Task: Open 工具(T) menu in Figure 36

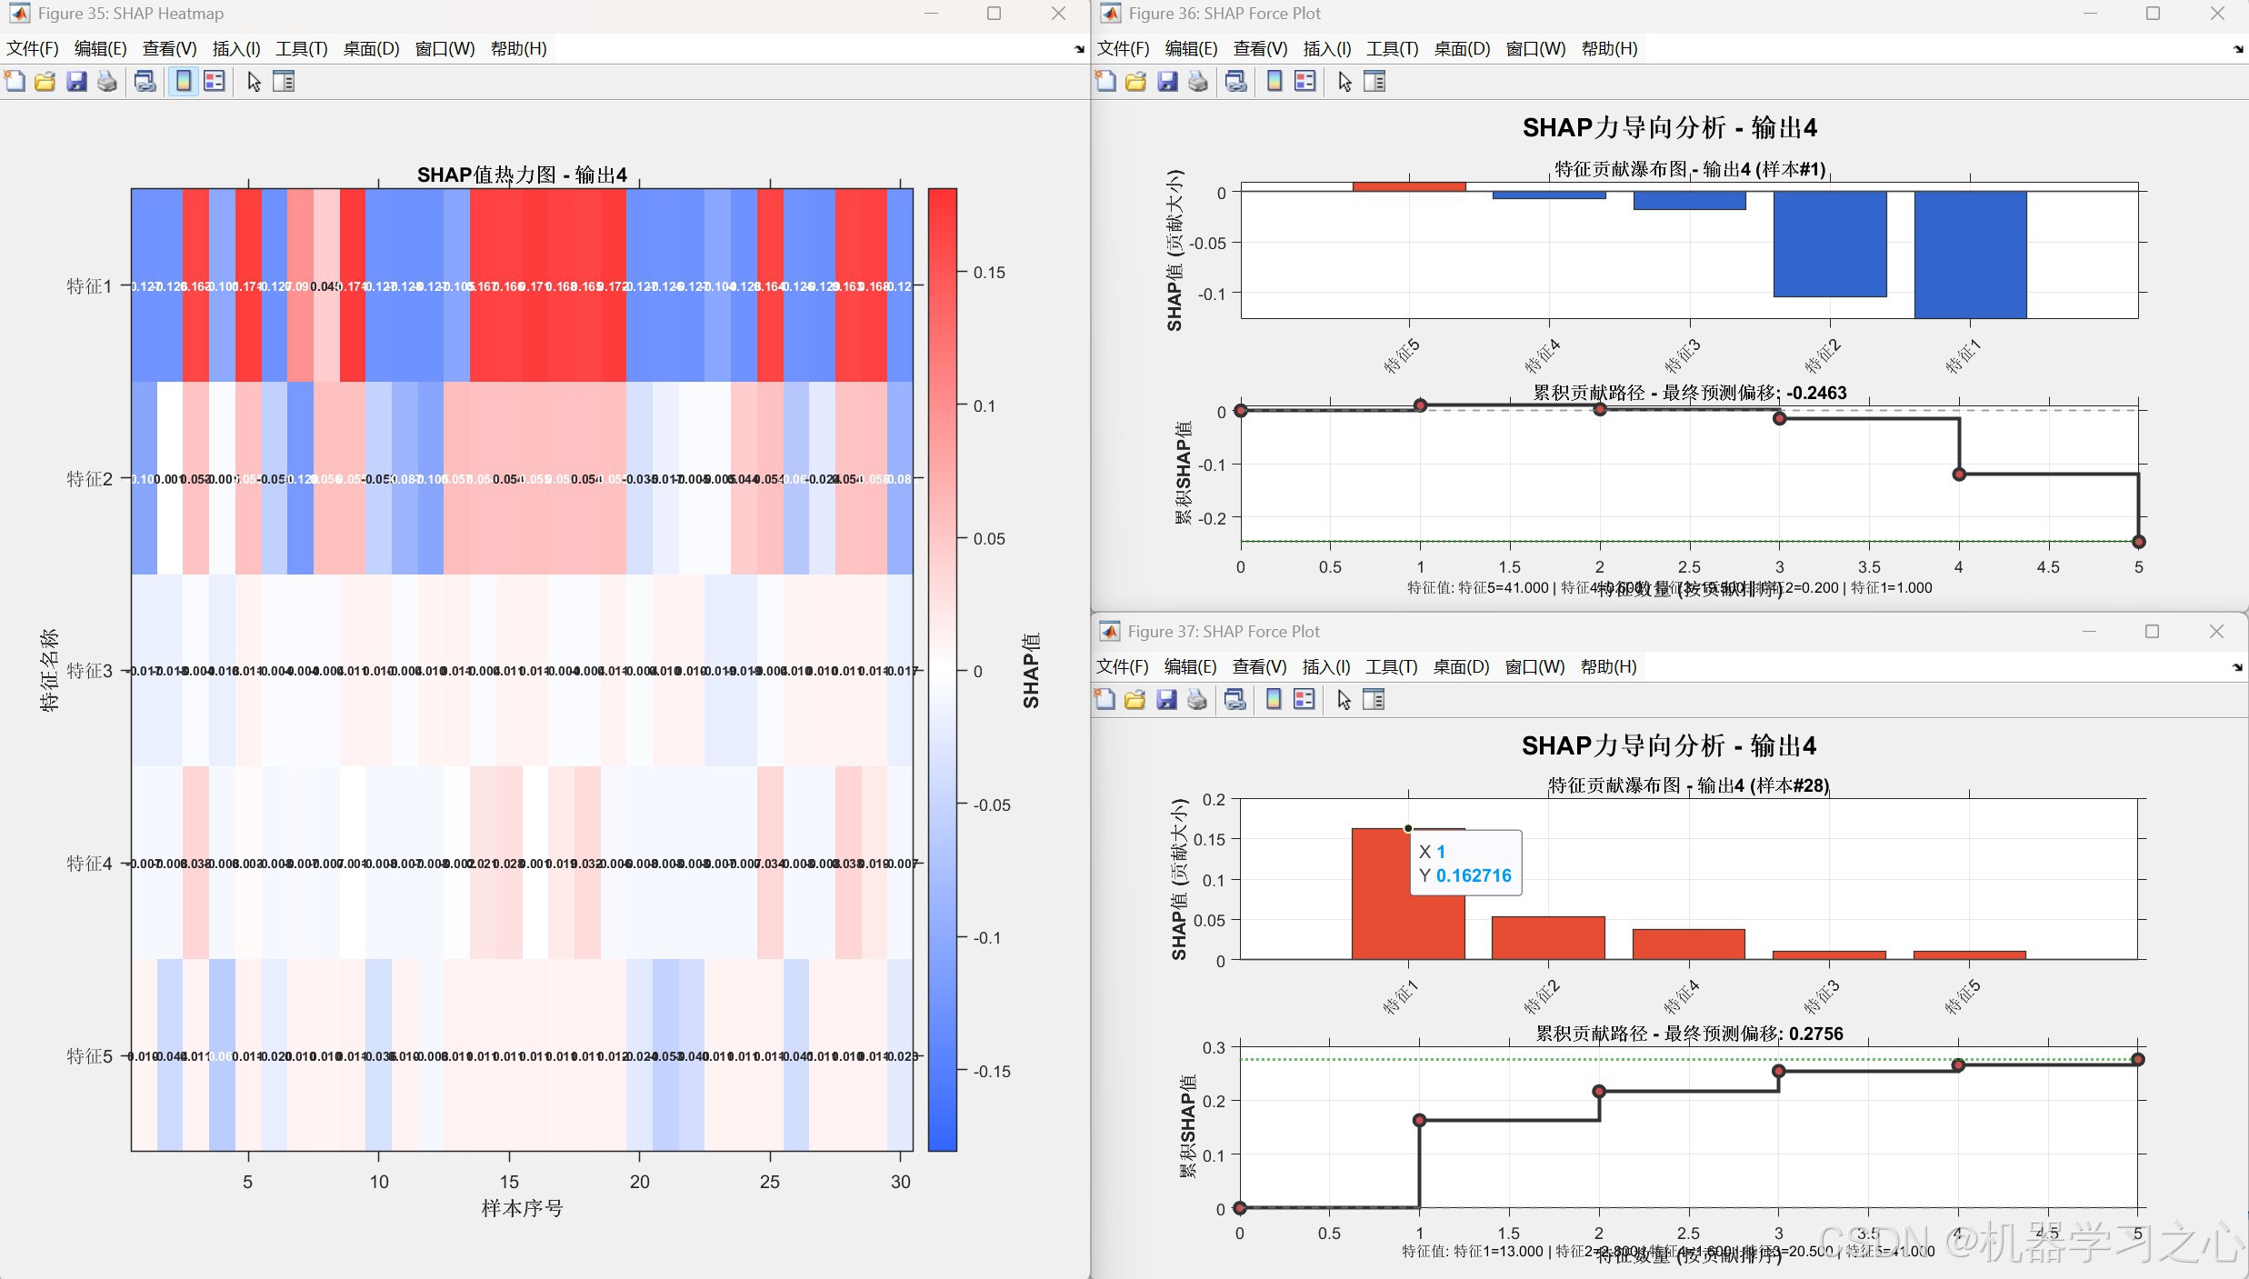Action: [x=1392, y=49]
